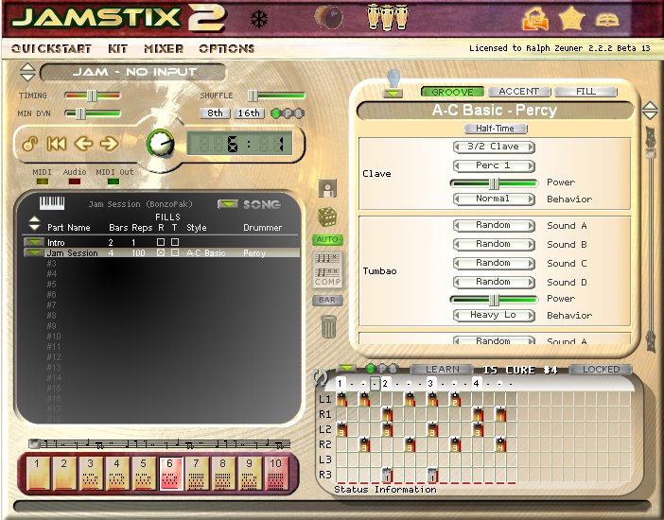The image size is (664, 520).
Task: Switch to the ACCENT tab
Action: [518, 92]
